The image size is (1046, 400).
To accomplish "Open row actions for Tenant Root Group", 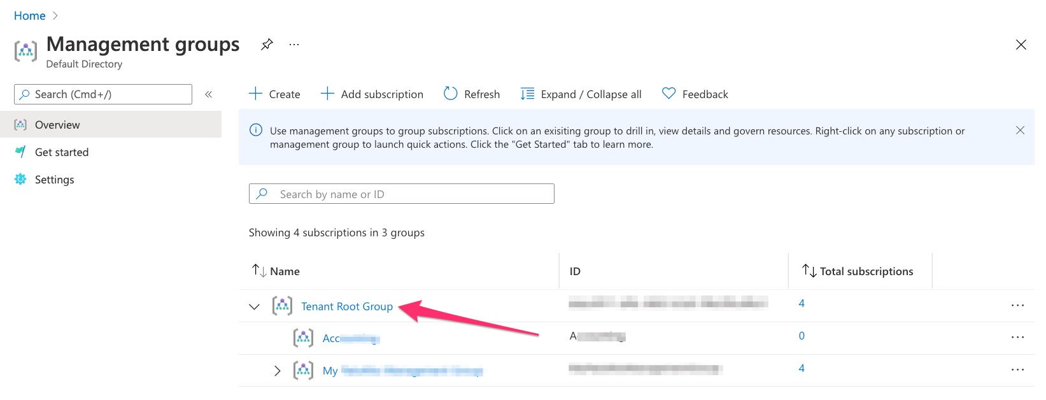I will [1017, 306].
